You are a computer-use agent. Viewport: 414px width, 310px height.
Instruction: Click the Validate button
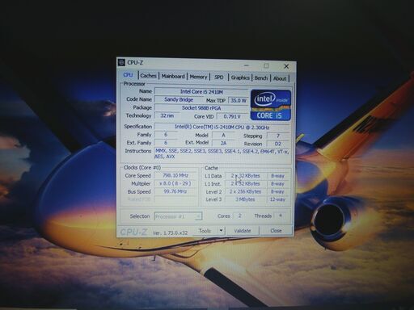coord(243,231)
